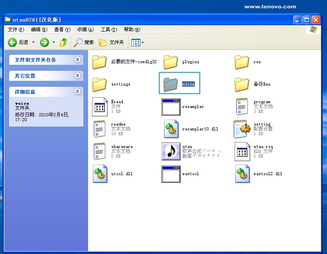327x254 pixels.
Task: Select the 必要的文件-comdlg32 folder icon
Action: point(99,62)
